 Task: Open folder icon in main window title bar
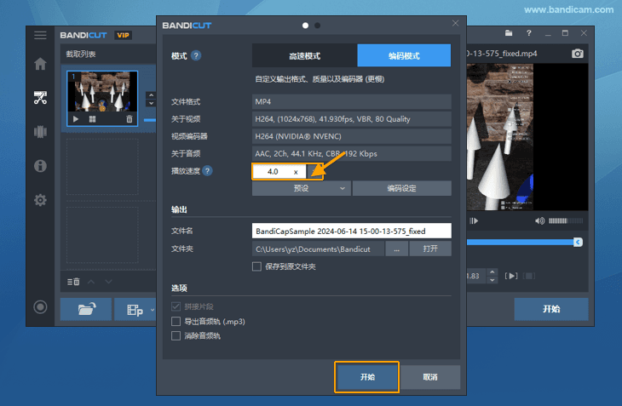tap(509, 33)
